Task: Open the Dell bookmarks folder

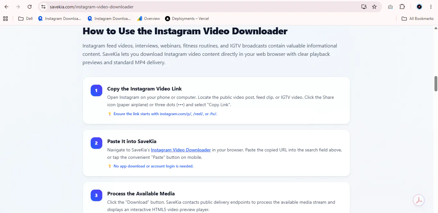Action: point(25,19)
